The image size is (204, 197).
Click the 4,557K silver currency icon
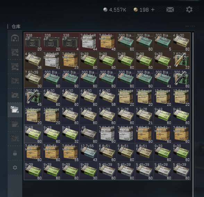[105, 10]
